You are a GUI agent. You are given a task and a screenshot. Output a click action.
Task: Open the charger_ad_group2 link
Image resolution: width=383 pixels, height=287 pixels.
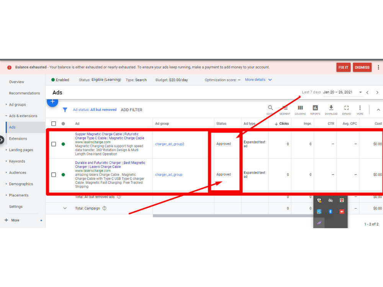coord(170,144)
